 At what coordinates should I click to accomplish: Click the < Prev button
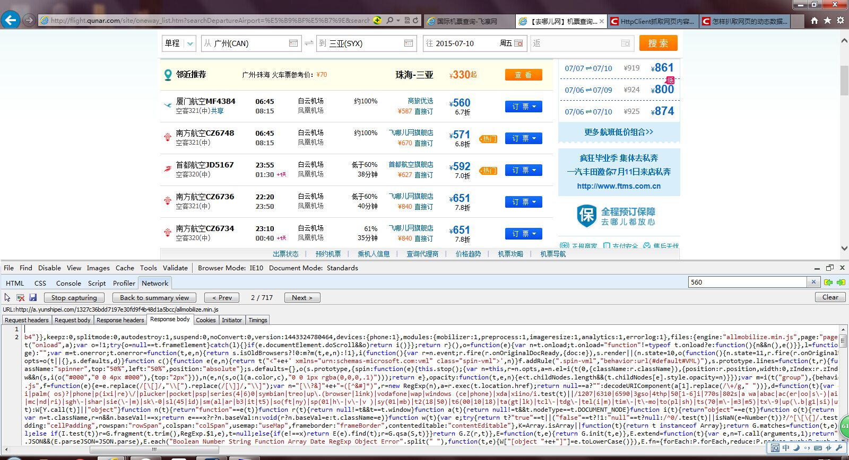point(222,298)
